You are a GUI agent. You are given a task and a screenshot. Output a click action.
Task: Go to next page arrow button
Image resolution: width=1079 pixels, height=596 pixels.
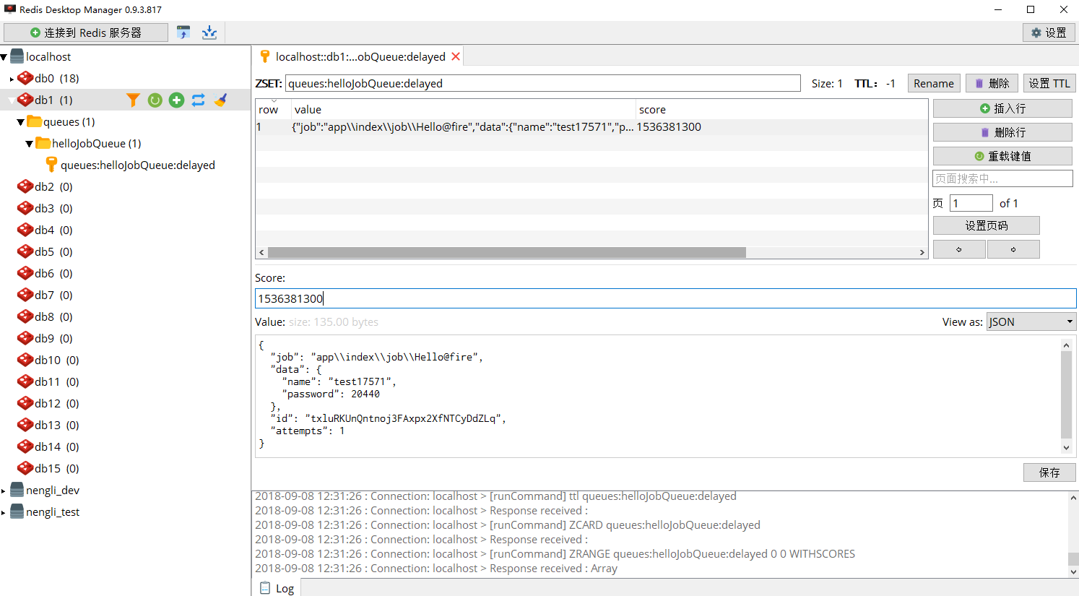(x=1013, y=249)
